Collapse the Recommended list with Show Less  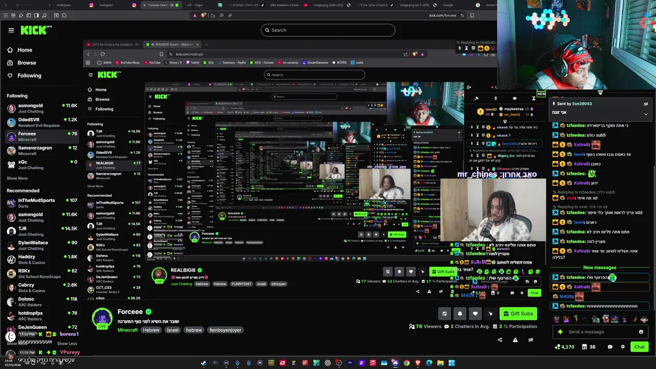tap(67, 343)
